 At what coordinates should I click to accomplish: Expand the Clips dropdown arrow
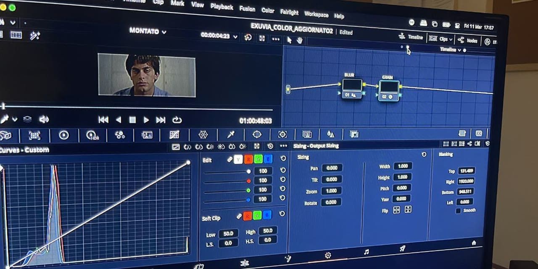(451, 40)
